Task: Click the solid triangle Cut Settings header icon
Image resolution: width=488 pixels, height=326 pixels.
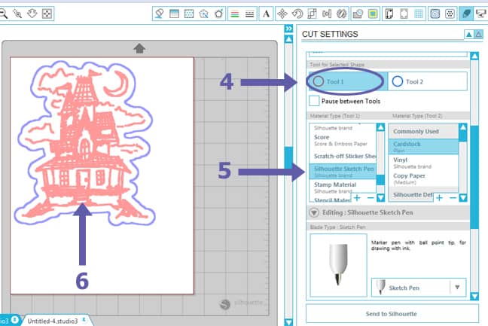Action: click(468, 34)
